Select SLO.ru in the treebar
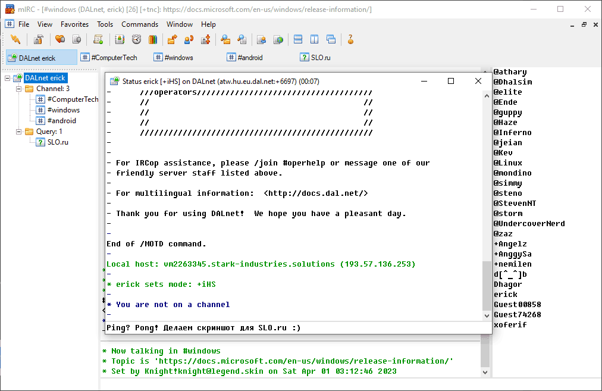The image size is (602, 391). [x=58, y=142]
